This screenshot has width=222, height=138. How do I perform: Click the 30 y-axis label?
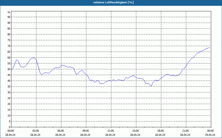[x=9, y=92]
